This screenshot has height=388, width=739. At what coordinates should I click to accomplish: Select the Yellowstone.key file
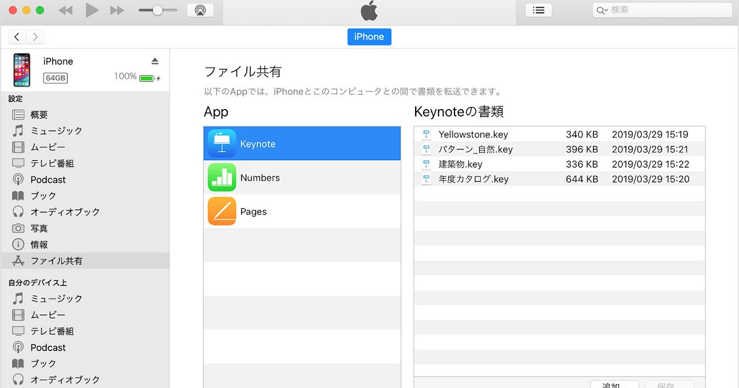point(559,134)
